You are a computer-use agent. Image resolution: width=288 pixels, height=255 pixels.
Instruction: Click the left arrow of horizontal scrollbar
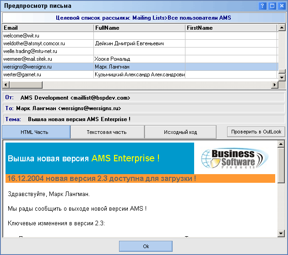point(5,85)
